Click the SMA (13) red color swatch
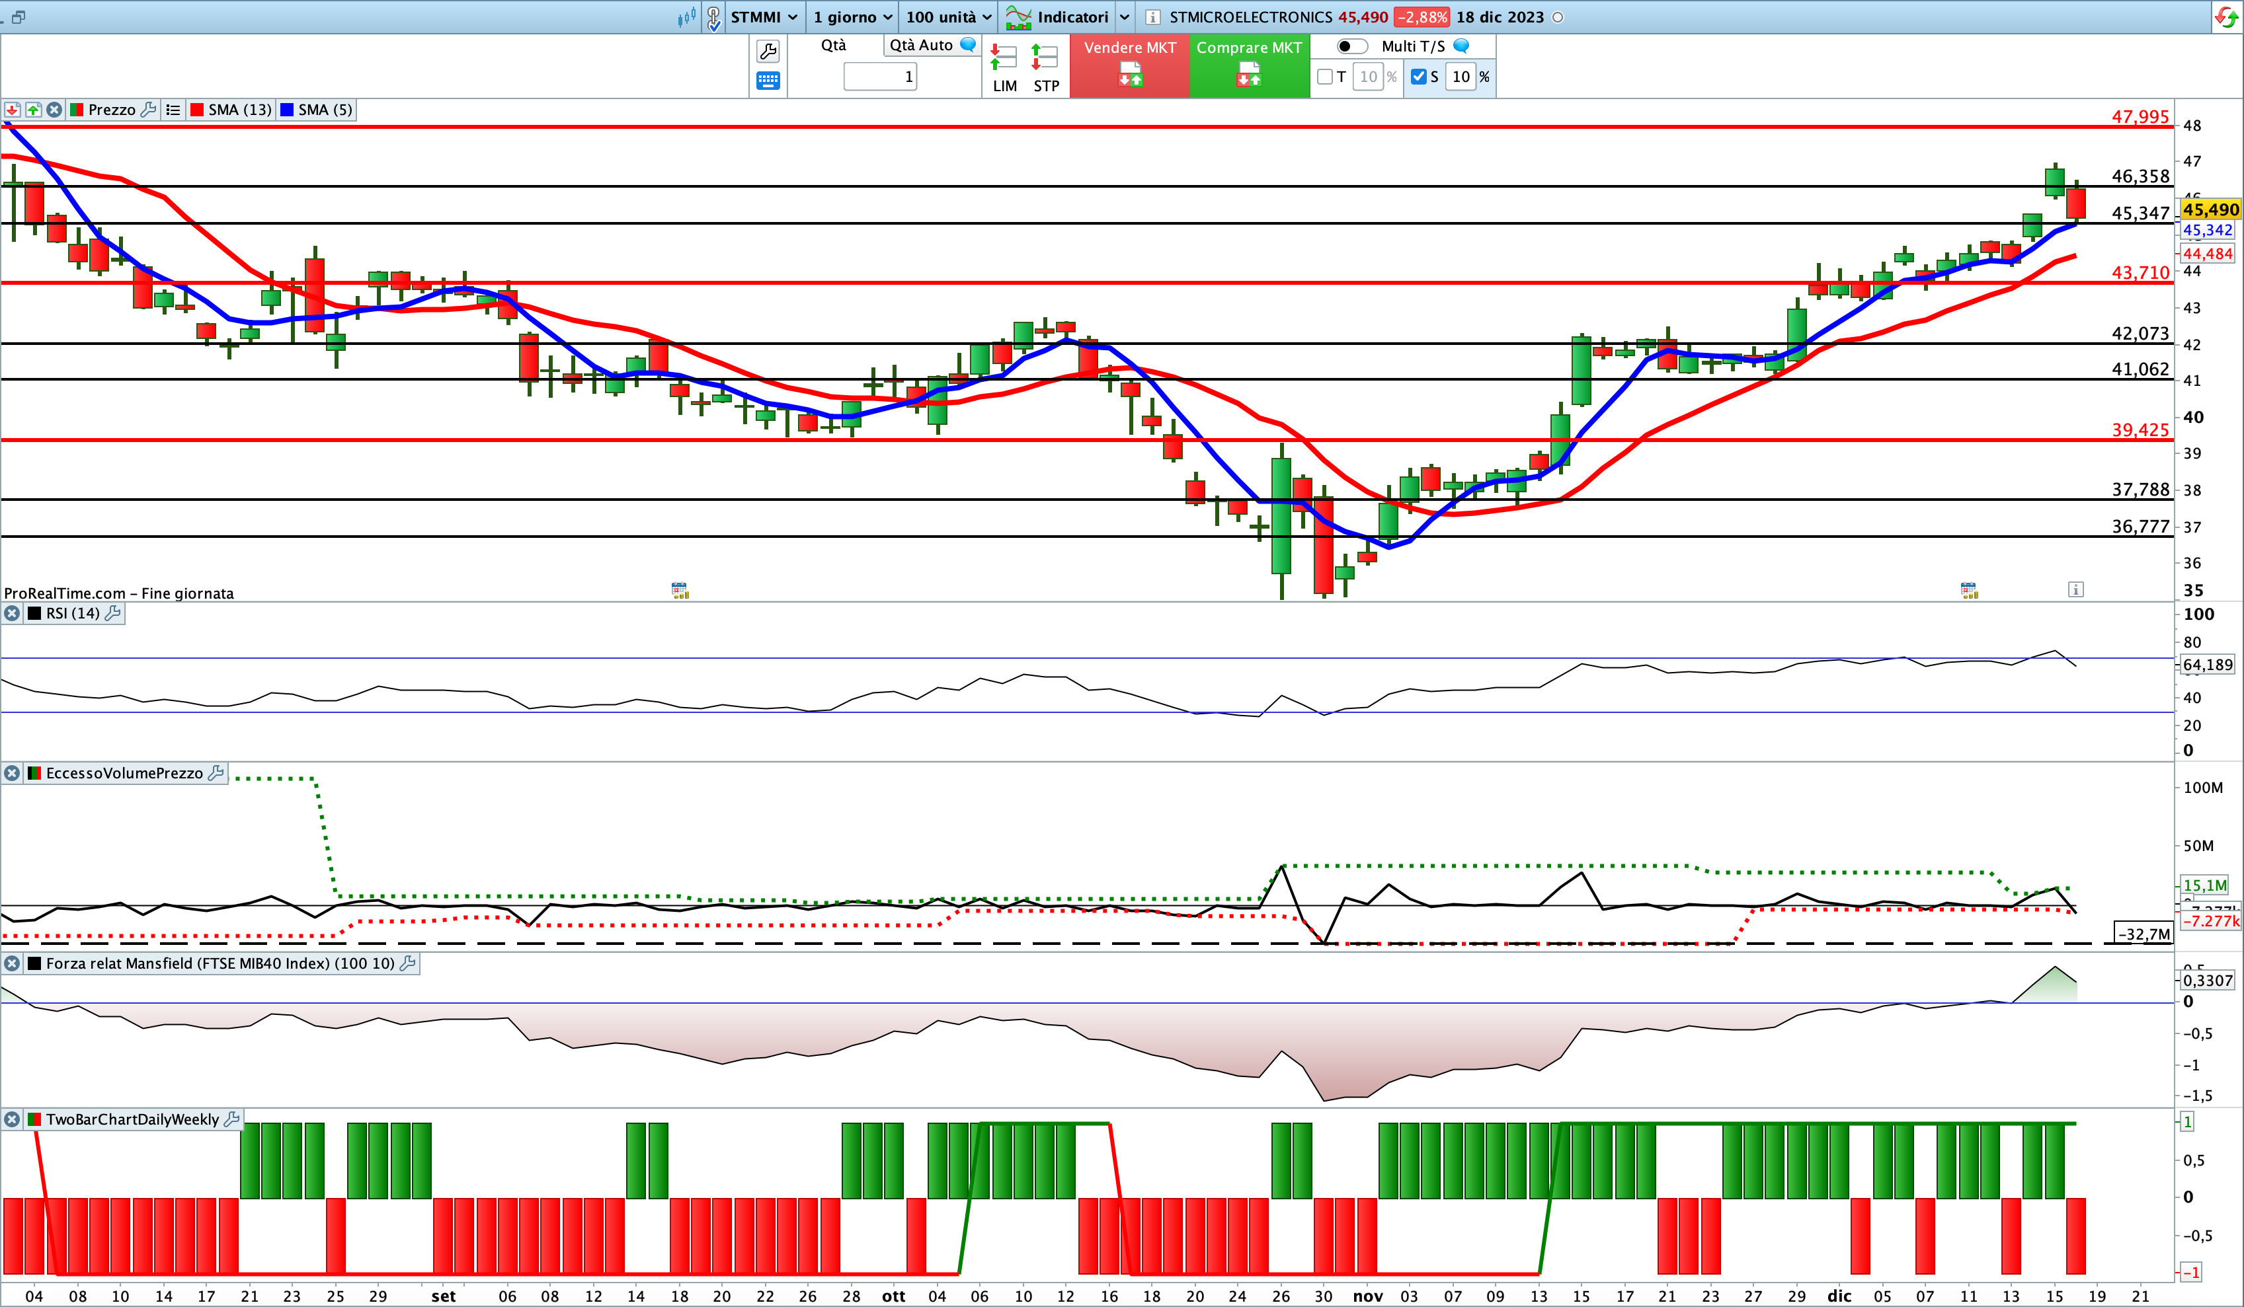Image resolution: width=2244 pixels, height=1307 pixels. point(197,110)
